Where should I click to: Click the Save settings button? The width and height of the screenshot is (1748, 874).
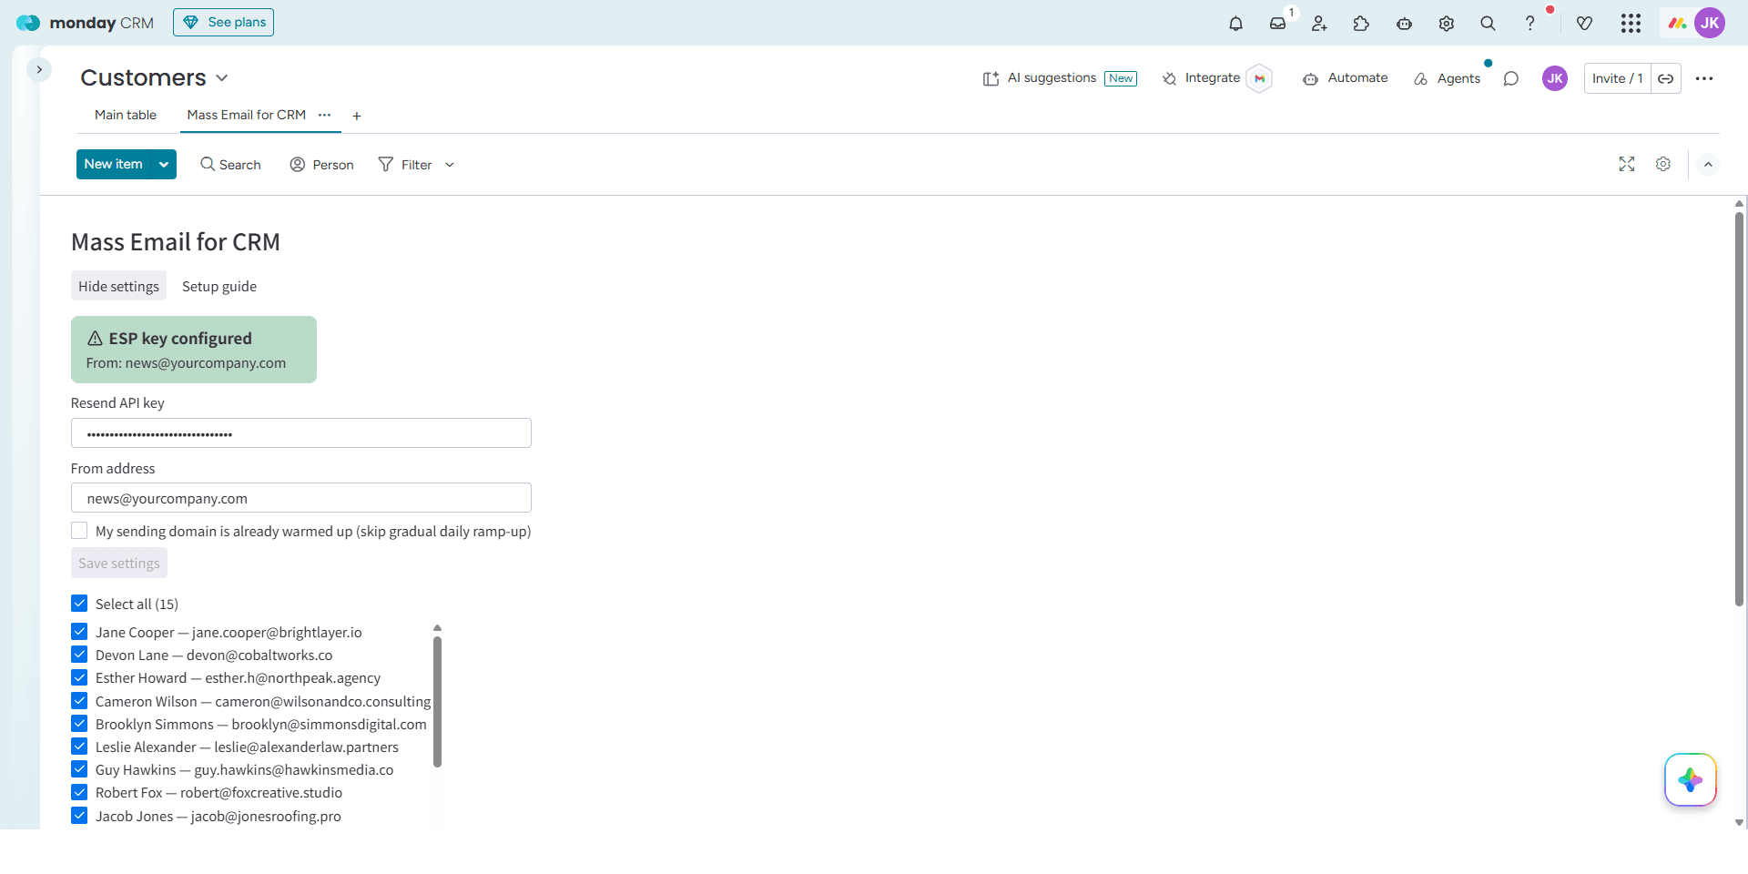point(119,563)
